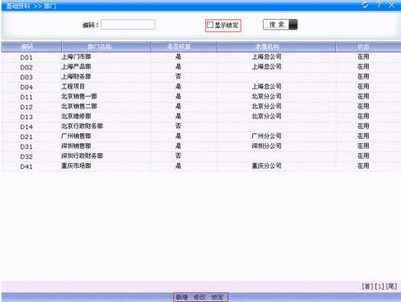
Task: Click the 基础资料 >> 部门 breadcrumb title
Action: (31, 6)
